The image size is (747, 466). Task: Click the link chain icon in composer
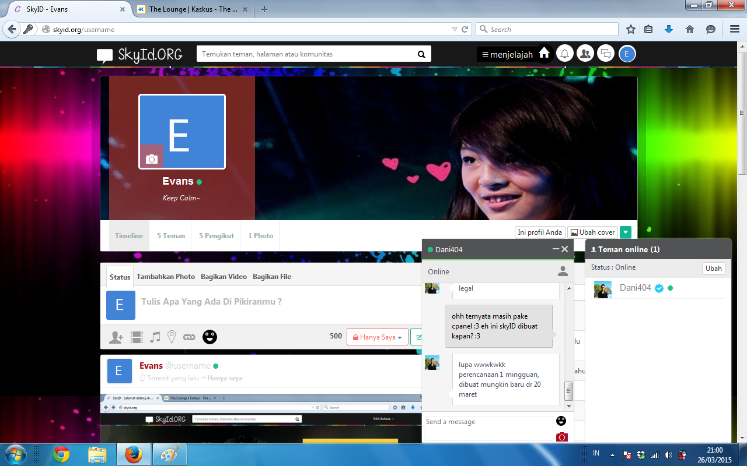pos(189,337)
